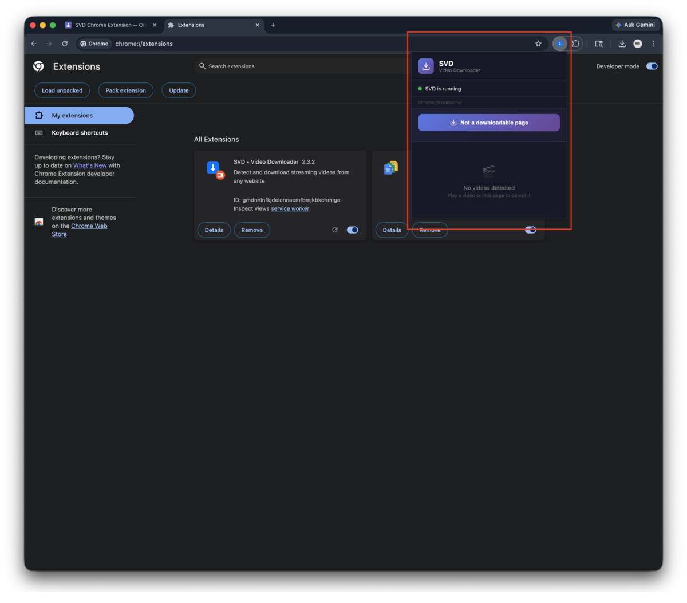Click the extension ID text
The width and height of the screenshot is (687, 603).
coord(287,200)
